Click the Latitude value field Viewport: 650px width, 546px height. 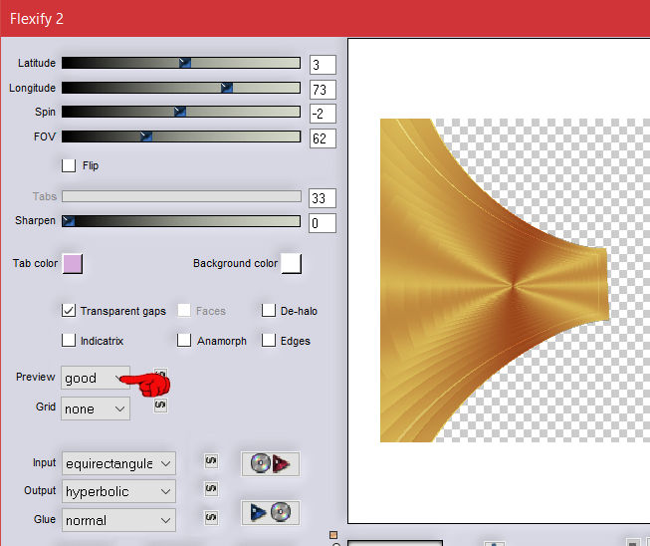coord(323,65)
